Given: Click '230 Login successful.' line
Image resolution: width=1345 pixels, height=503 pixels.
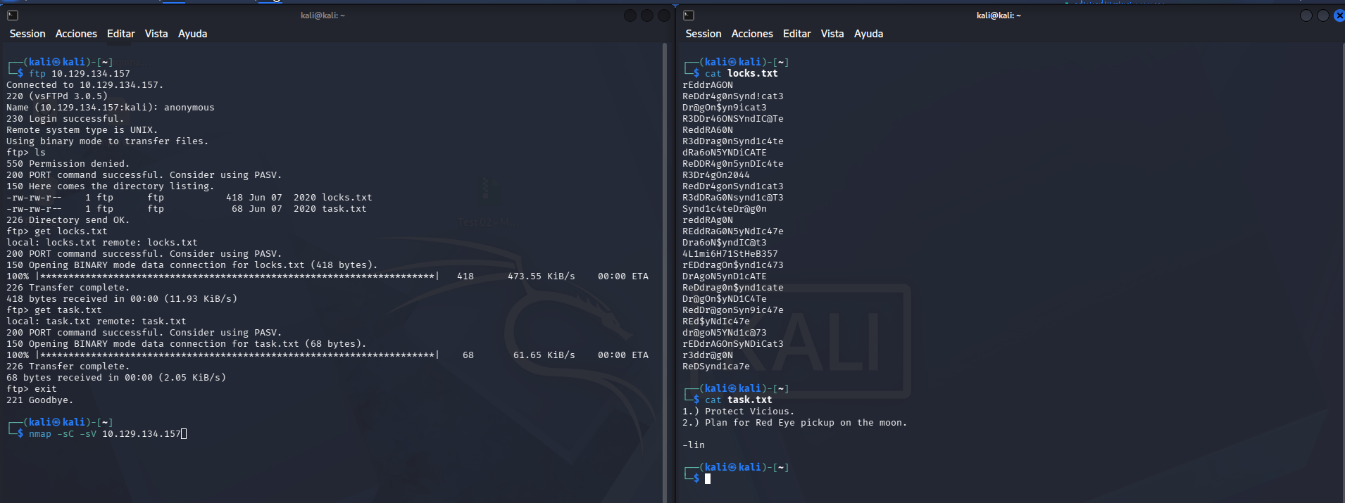Looking at the screenshot, I should coord(65,119).
